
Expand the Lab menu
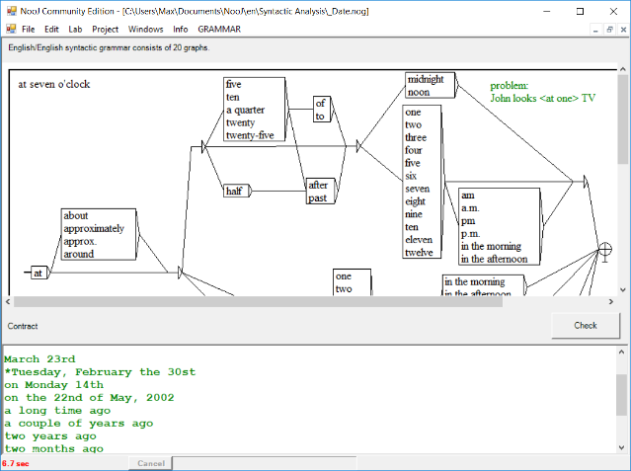(x=75, y=30)
